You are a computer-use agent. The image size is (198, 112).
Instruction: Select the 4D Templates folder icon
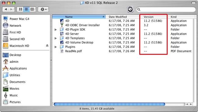point(62,38)
